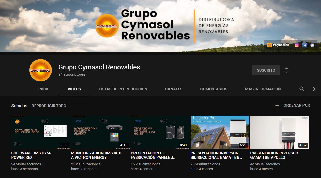The height and width of the screenshot is (178, 321).
Task: Go to the COMENTARIOS tab
Action: coord(214,89)
